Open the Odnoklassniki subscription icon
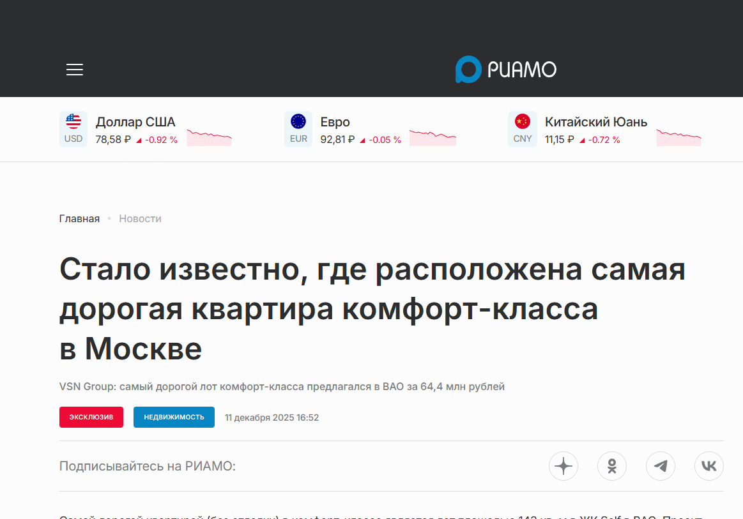The width and height of the screenshot is (743, 519). [612, 466]
